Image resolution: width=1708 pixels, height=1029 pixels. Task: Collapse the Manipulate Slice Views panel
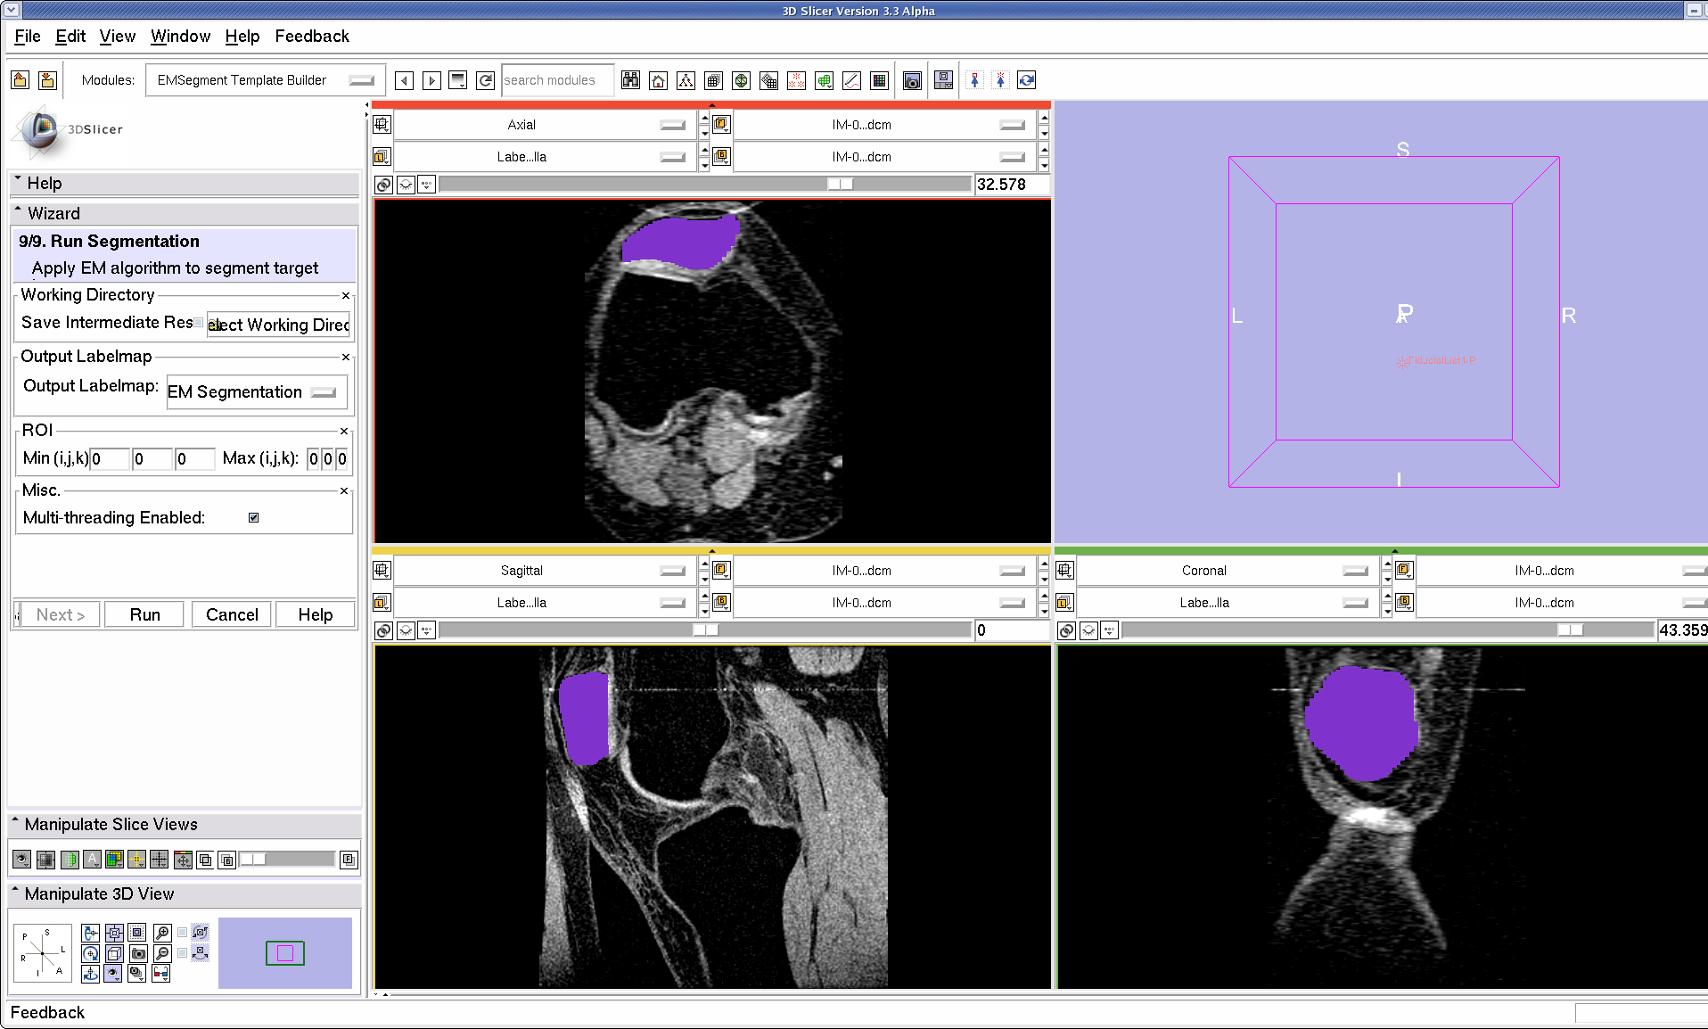(x=15, y=824)
